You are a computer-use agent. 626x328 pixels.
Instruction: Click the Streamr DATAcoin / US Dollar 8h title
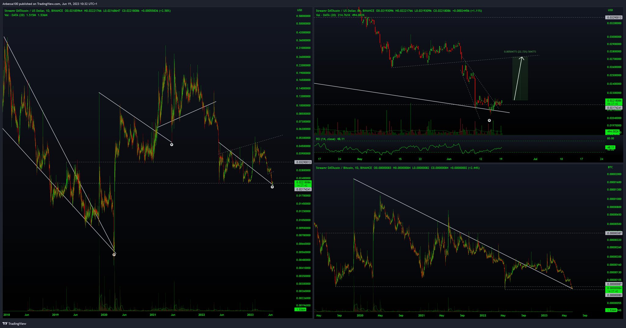point(345,11)
